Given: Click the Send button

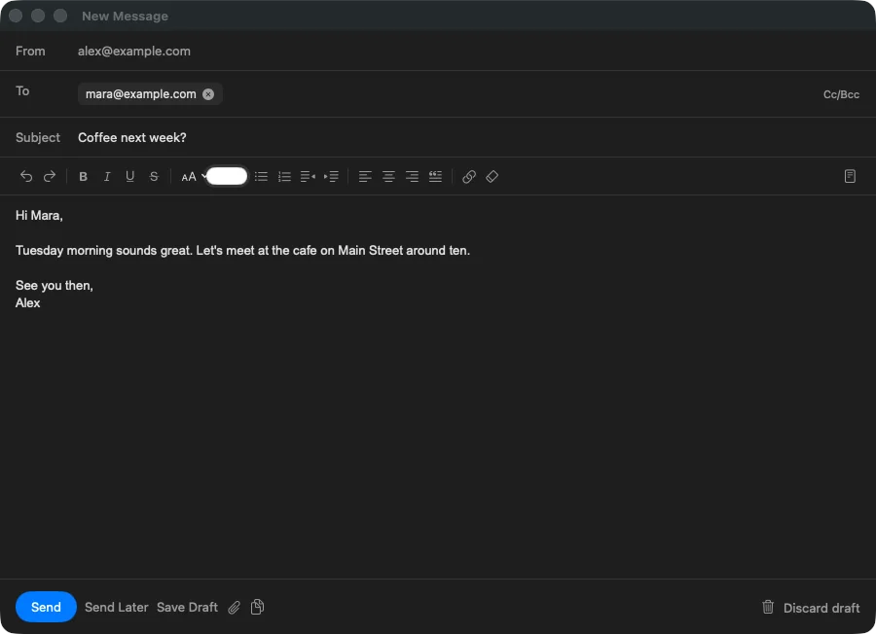Looking at the screenshot, I should (46, 607).
